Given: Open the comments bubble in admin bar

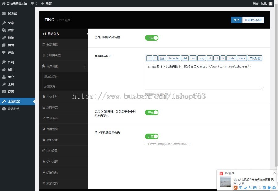Looking at the screenshot, I should pyautogui.click(x=32, y=3).
